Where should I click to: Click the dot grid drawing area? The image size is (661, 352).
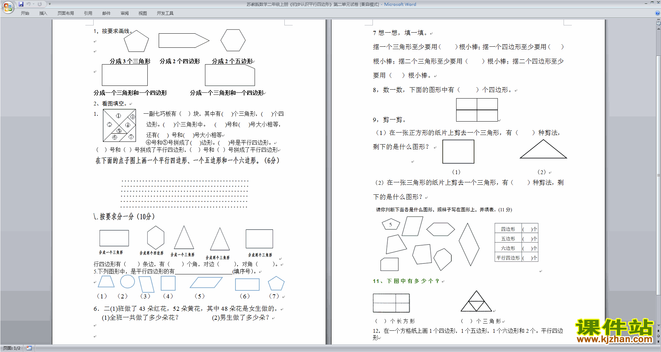pyautogui.click(x=184, y=194)
